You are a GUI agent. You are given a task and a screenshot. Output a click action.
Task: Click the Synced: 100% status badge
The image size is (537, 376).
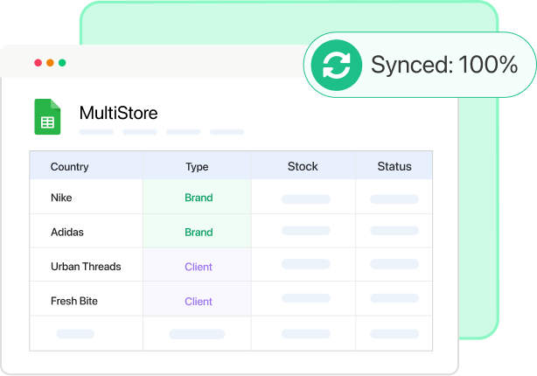420,65
